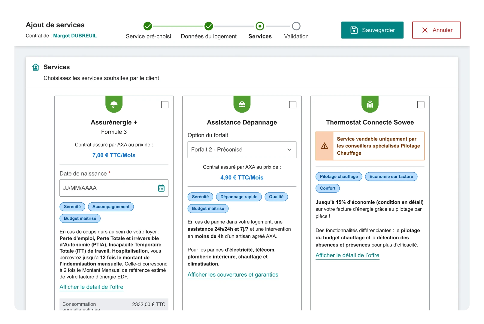Focus the JJ/MM/AAAA date of birth field
This screenshot has height=324, width=484.
point(114,188)
